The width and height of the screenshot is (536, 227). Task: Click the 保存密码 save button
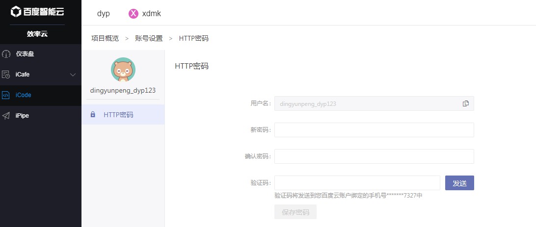tap(295, 212)
